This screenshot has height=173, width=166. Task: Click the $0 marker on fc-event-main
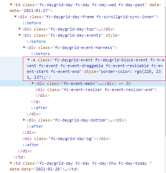128,83
